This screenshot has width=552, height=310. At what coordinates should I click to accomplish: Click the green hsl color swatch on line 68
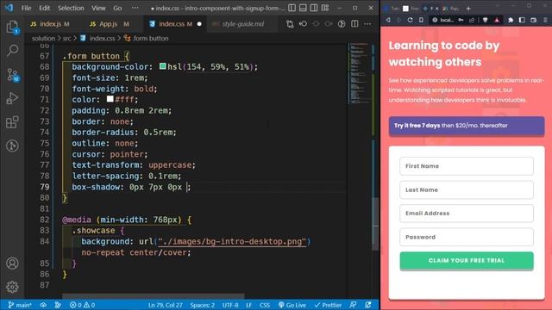[x=163, y=66]
